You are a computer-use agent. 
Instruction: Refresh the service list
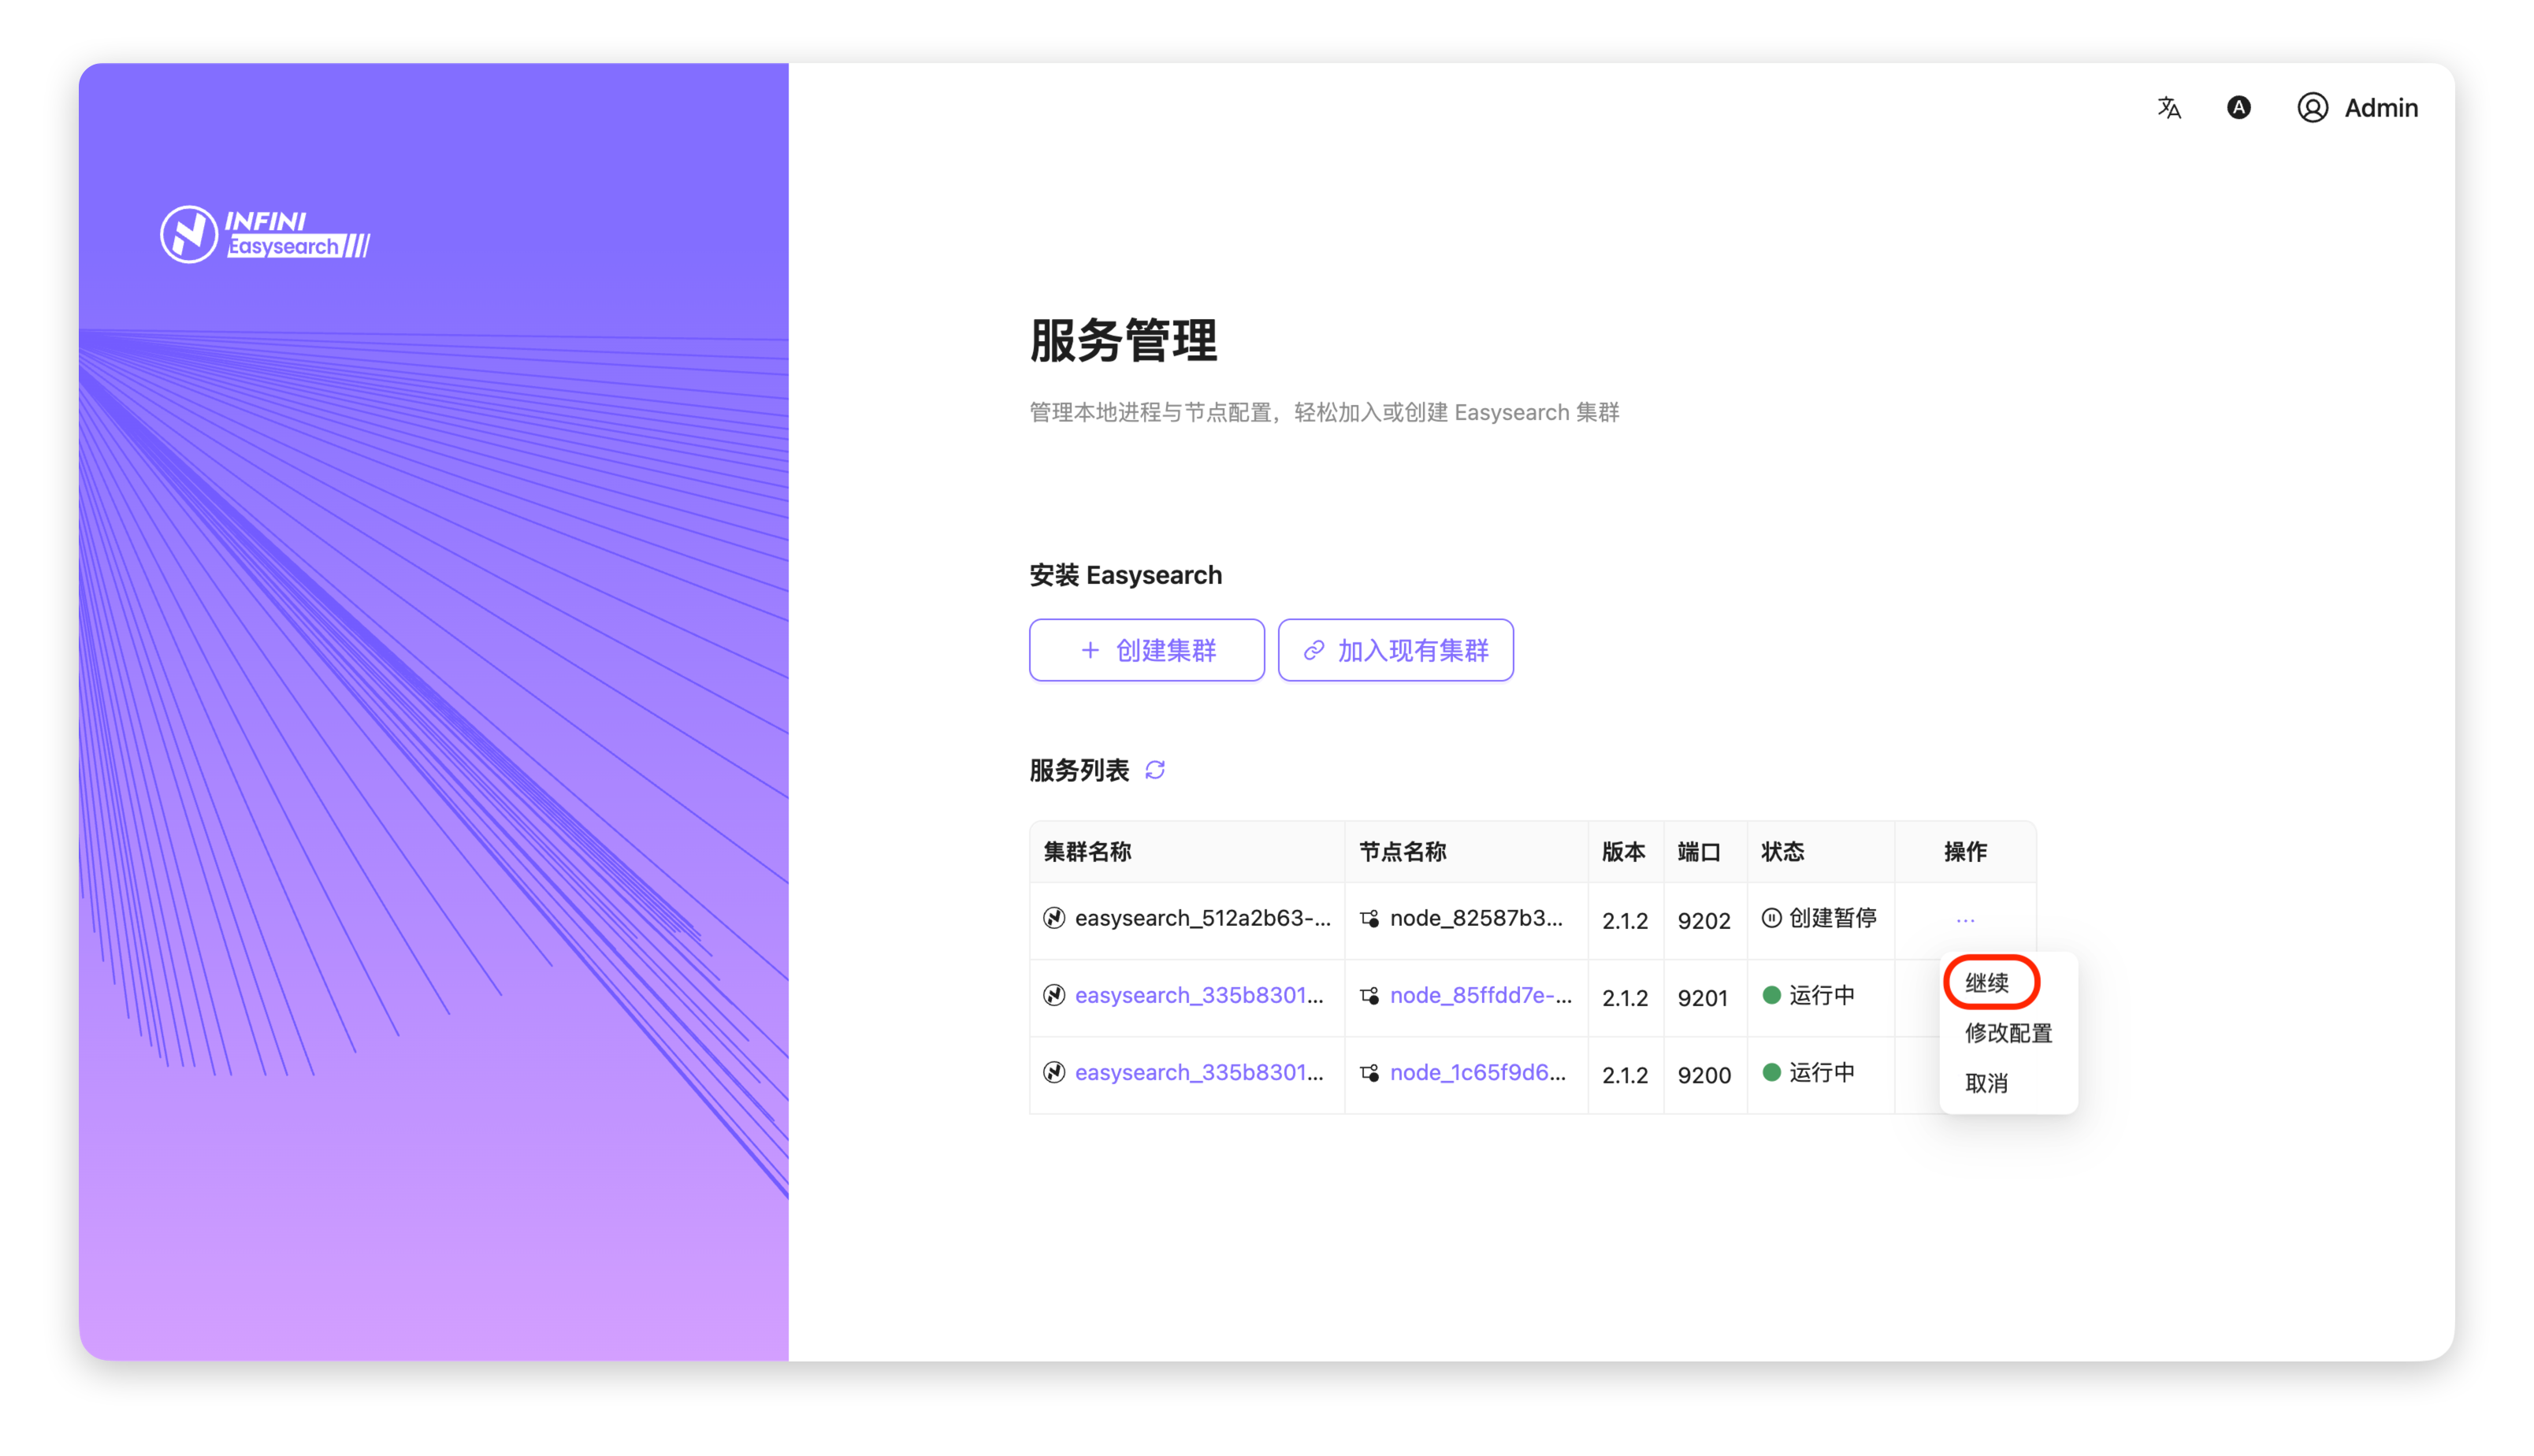(1155, 770)
